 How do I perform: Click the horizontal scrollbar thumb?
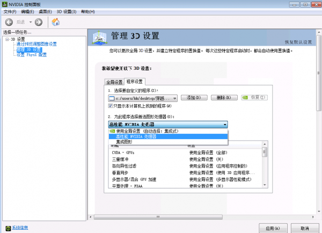[158, 217]
